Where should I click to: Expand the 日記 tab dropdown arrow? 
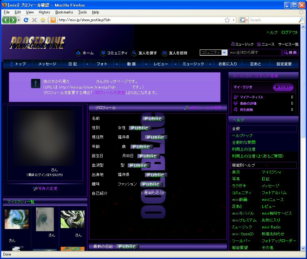click(87, 64)
